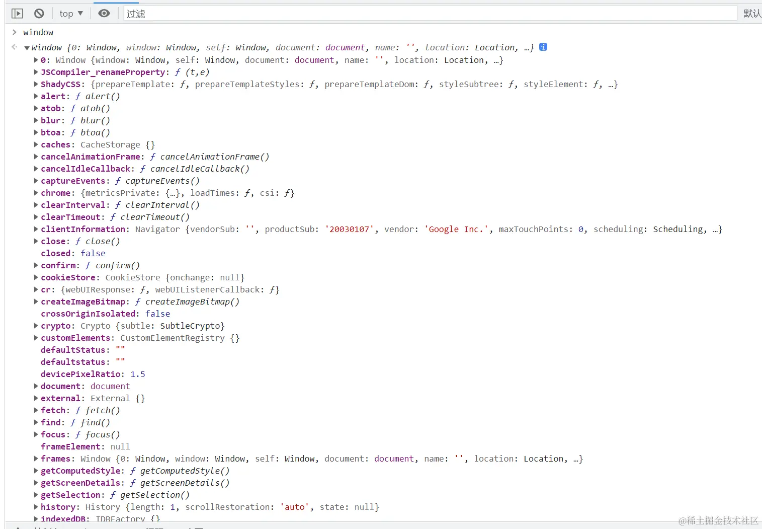Screen dimensions: 762x529
Task: Expand the 0: Window entry
Action: coord(36,60)
